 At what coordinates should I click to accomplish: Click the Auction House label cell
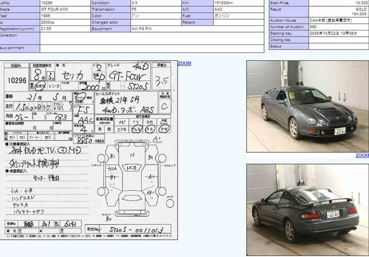pos(289,21)
